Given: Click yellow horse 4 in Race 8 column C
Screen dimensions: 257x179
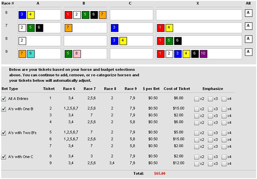Looking at the screenshot, I should coord(123,41).
